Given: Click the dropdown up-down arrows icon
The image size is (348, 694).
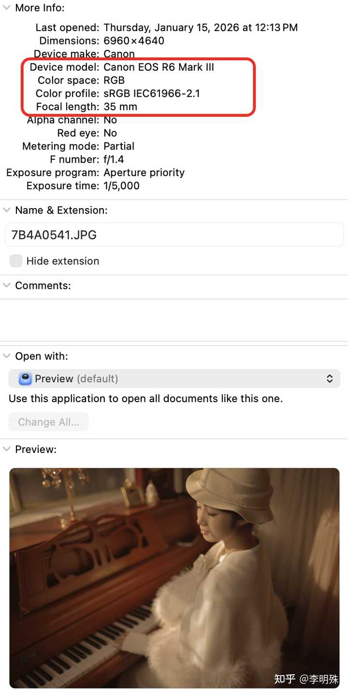Looking at the screenshot, I should click(330, 378).
